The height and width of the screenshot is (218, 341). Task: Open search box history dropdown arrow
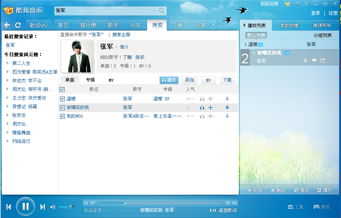coord(154,11)
